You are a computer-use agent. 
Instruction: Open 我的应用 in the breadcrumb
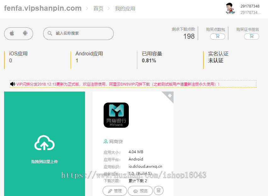[125, 8]
